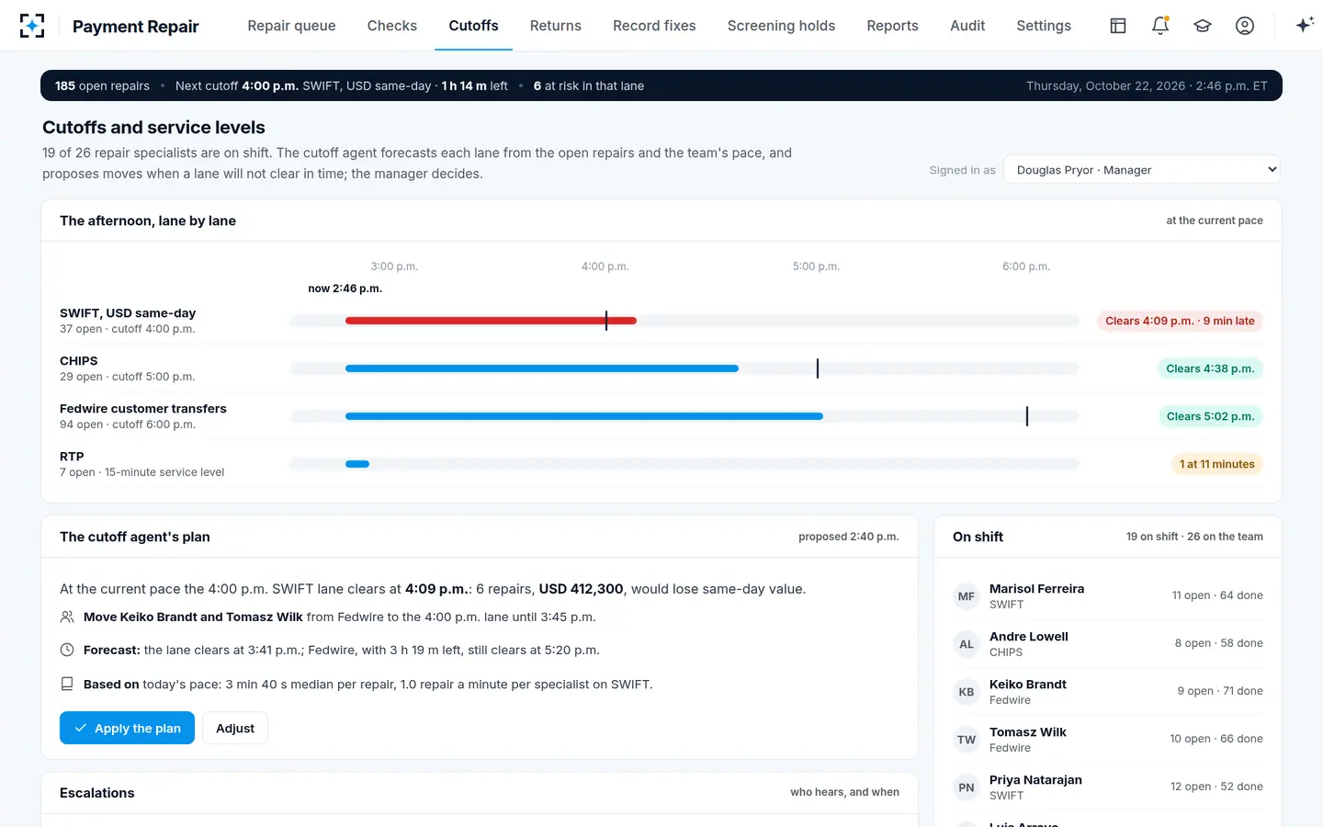
Task: Click Tomasz Wilk's TW avatar
Action: [967, 740]
